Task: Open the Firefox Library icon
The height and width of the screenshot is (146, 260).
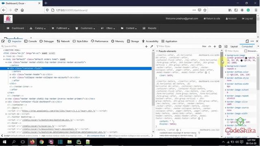Action: (230, 10)
